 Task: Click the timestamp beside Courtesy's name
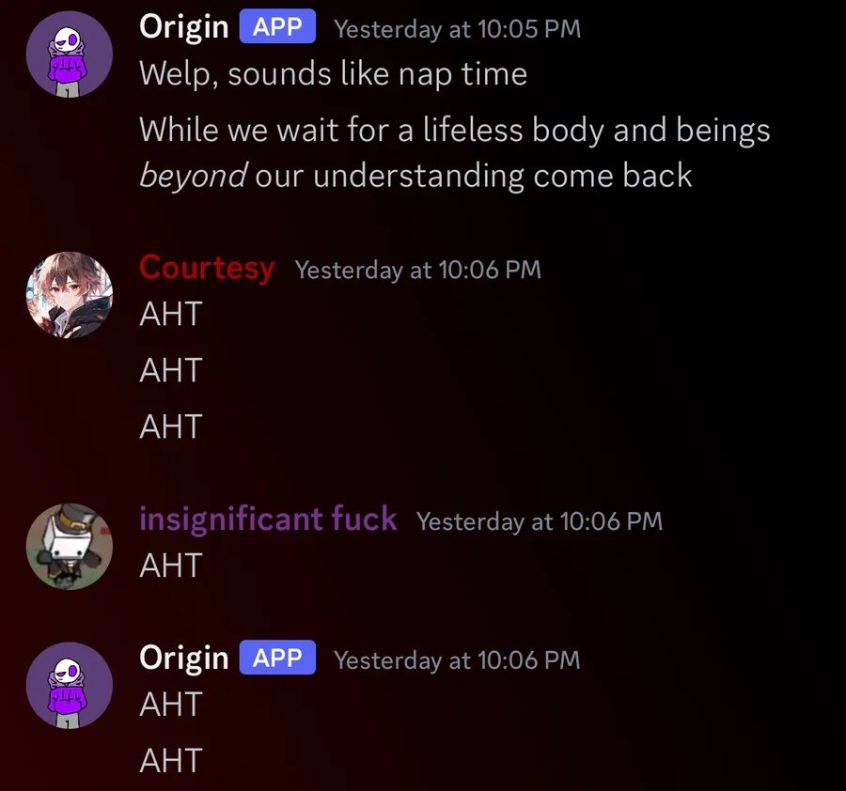pos(418,270)
